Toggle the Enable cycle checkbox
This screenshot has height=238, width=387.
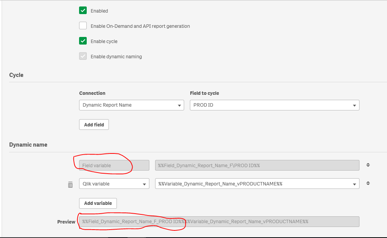pyautogui.click(x=83, y=41)
